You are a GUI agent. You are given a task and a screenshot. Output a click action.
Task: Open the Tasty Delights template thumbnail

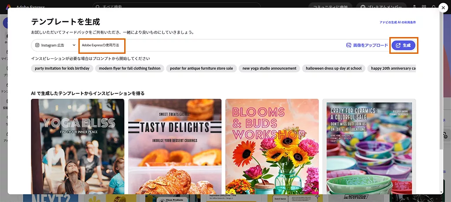click(x=175, y=146)
